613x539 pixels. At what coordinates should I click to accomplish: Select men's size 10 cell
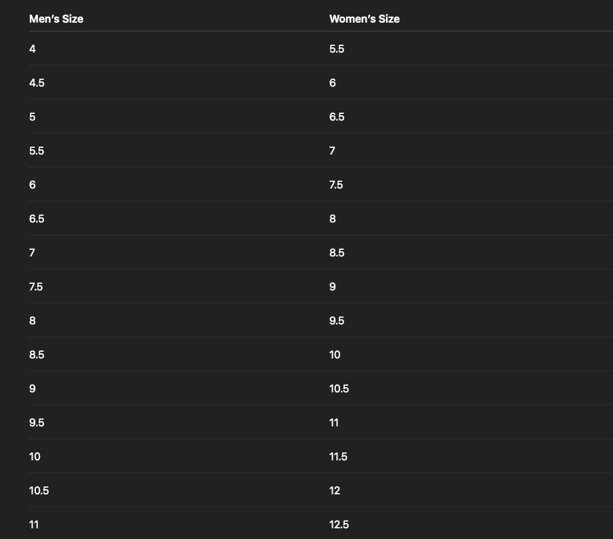(x=35, y=456)
